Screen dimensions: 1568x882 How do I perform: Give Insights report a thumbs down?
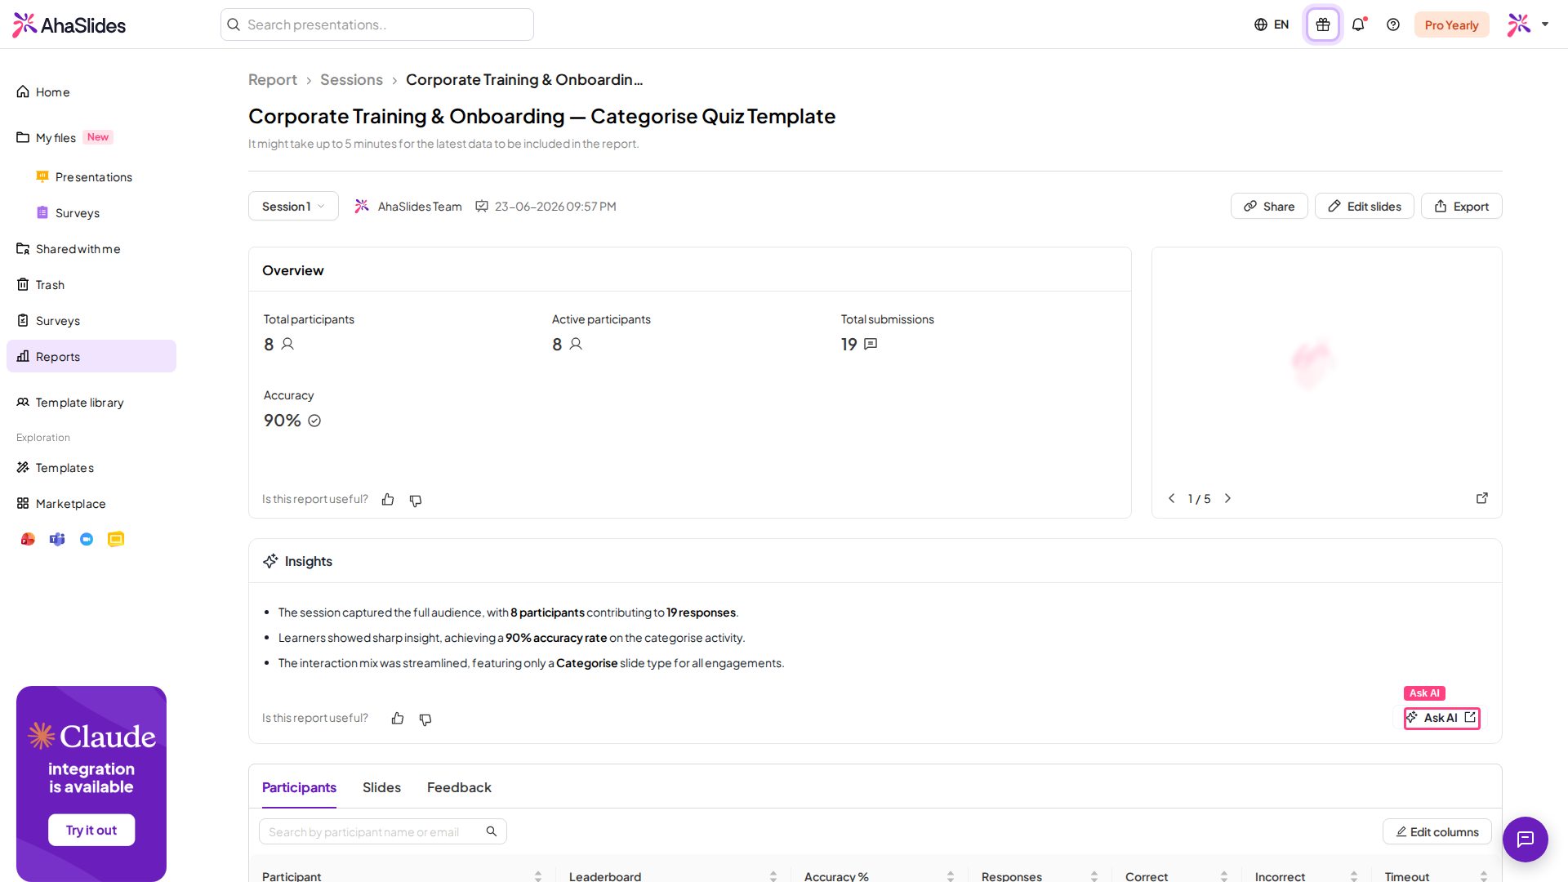click(x=425, y=719)
